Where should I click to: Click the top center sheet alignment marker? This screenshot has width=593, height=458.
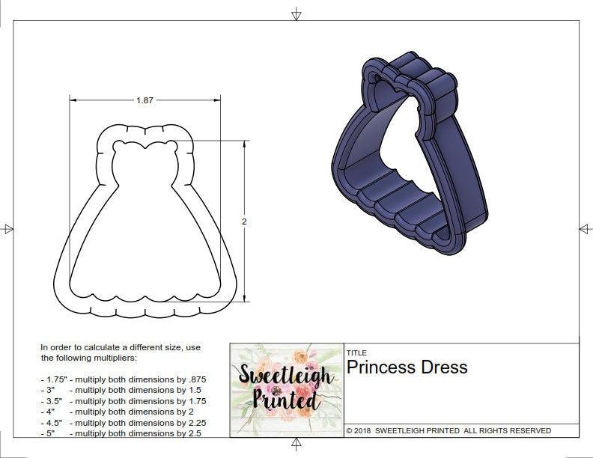point(296,14)
